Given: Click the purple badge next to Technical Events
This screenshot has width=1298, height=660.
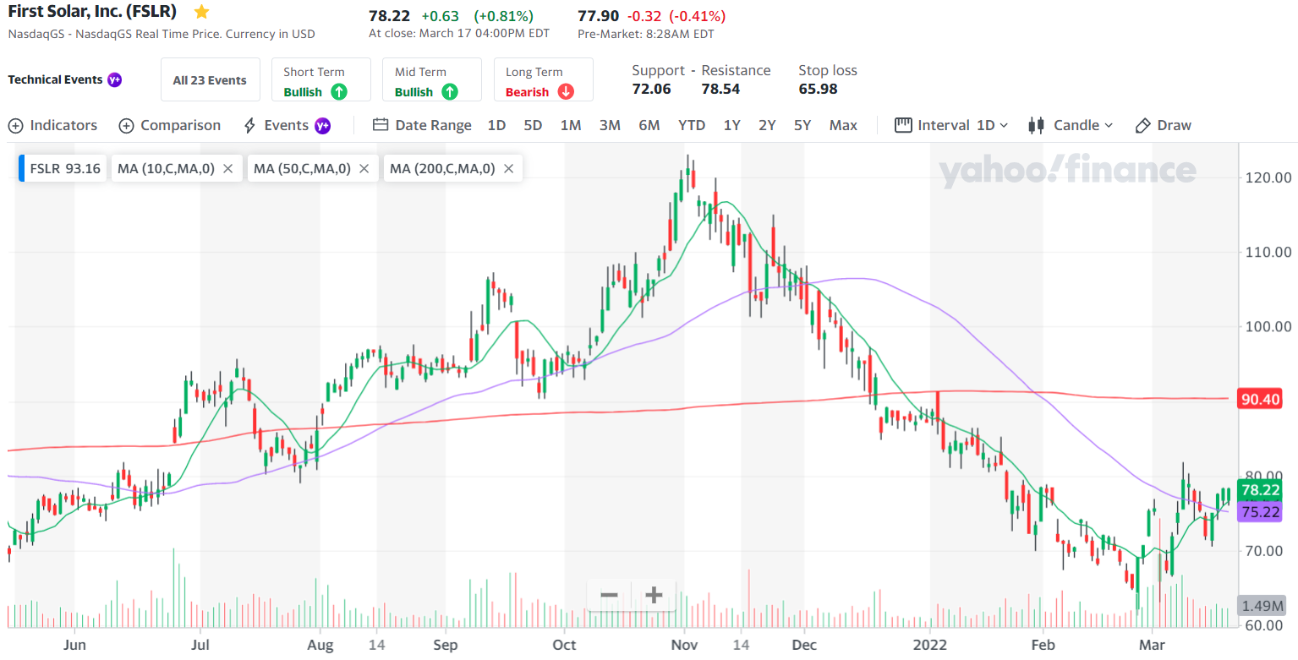Looking at the screenshot, I should pyautogui.click(x=115, y=79).
